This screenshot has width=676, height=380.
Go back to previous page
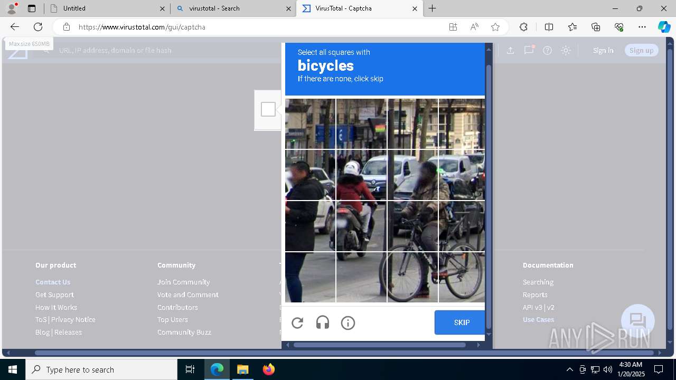point(15,27)
